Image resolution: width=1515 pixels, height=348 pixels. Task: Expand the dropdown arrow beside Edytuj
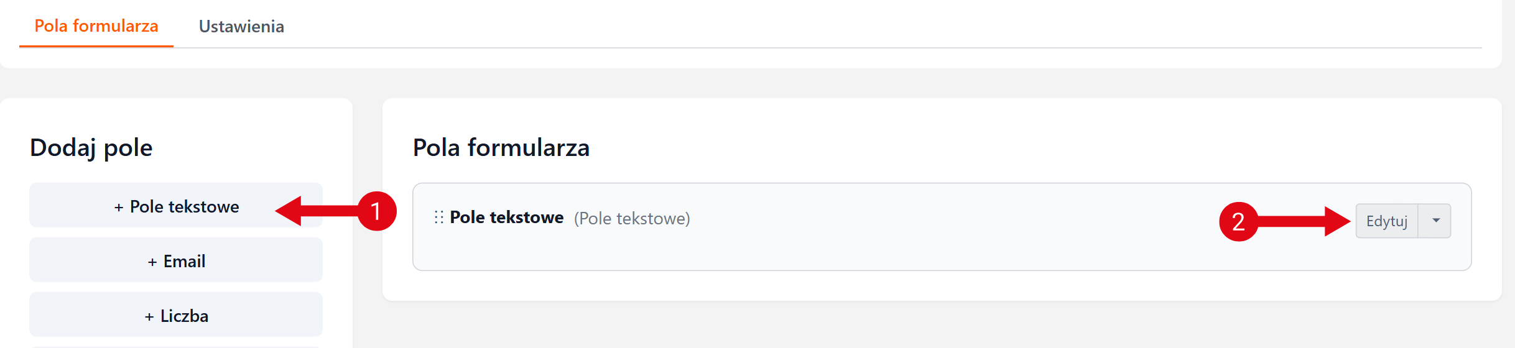coord(1435,221)
